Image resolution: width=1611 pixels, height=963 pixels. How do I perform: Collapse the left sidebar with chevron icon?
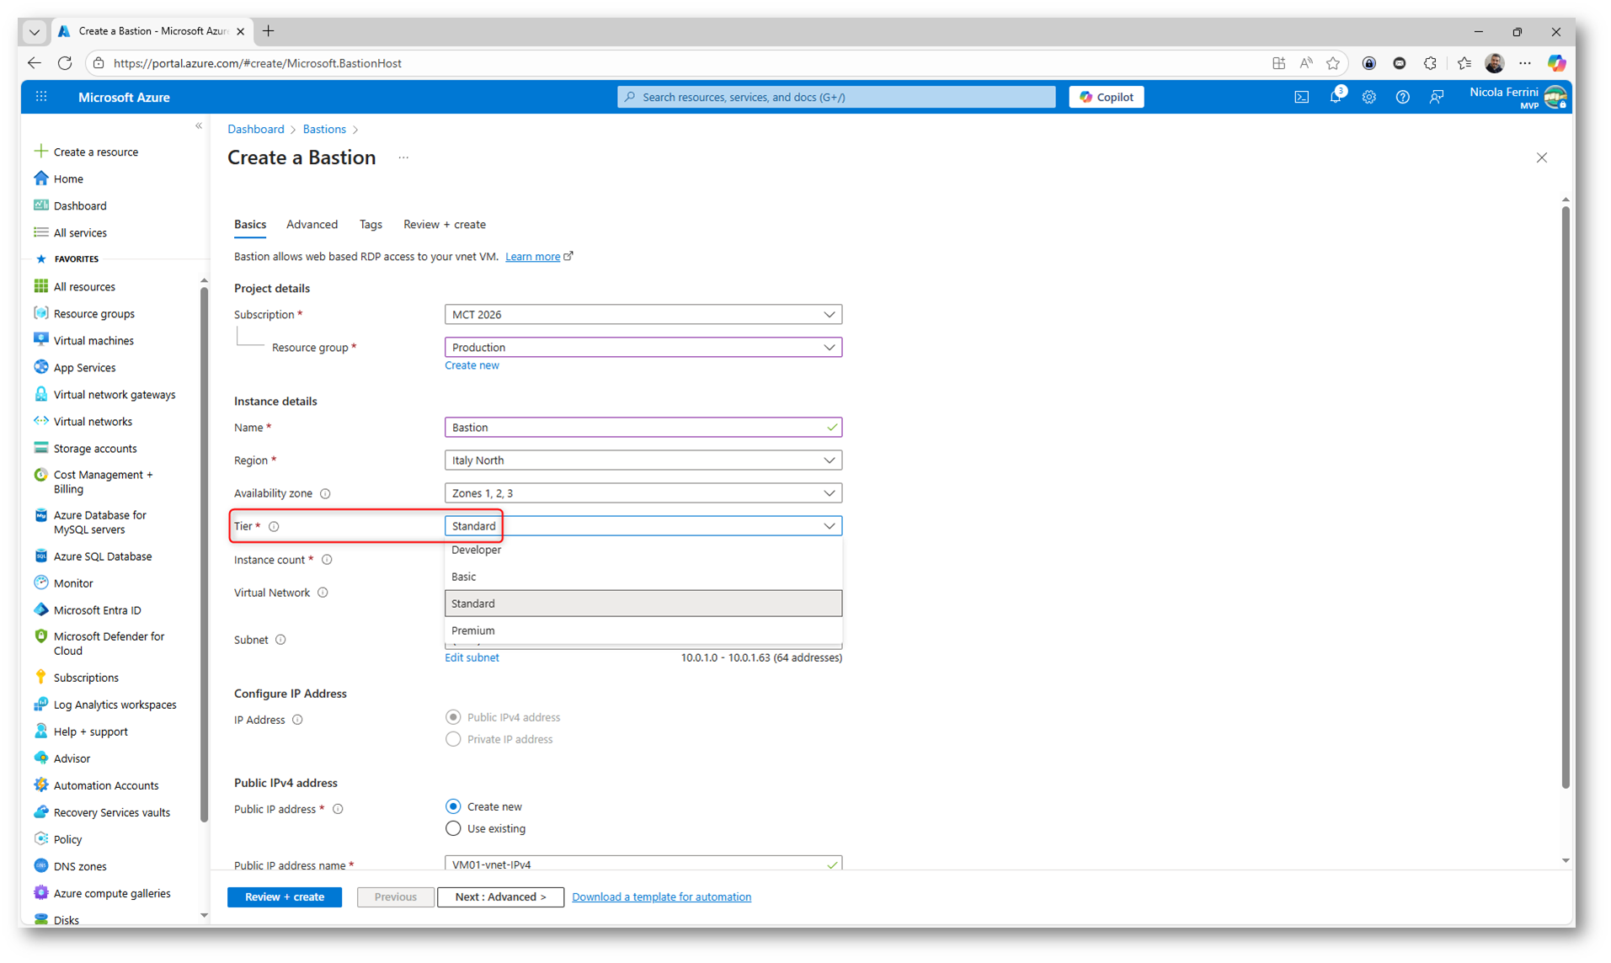199,126
